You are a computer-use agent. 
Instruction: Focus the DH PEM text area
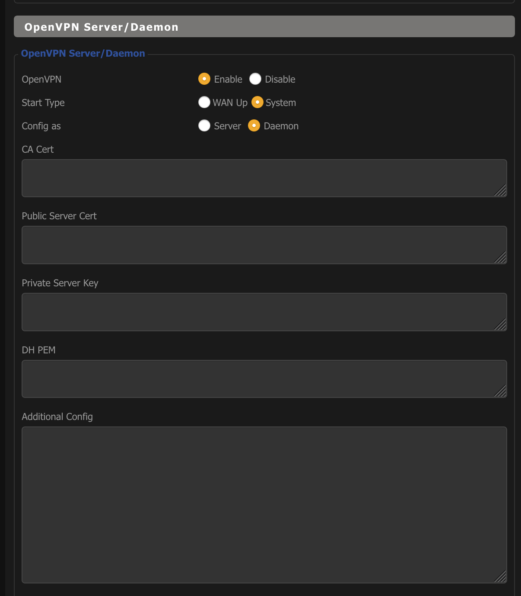(x=264, y=379)
